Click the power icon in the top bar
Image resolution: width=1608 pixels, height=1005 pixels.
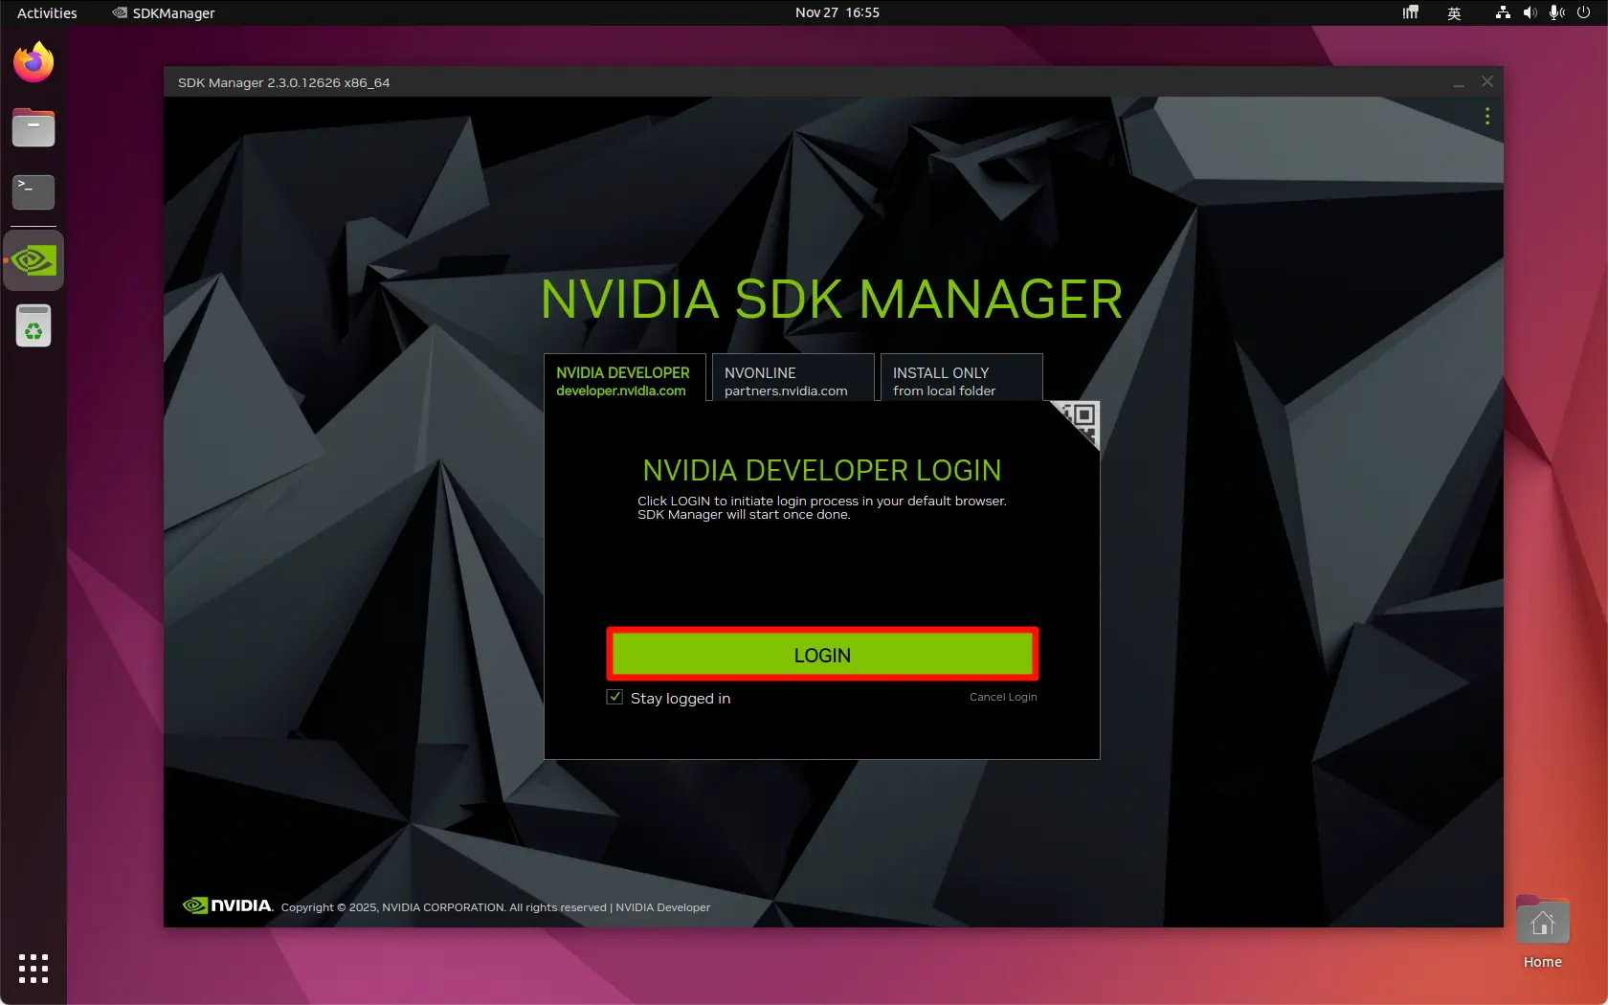(1585, 12)
